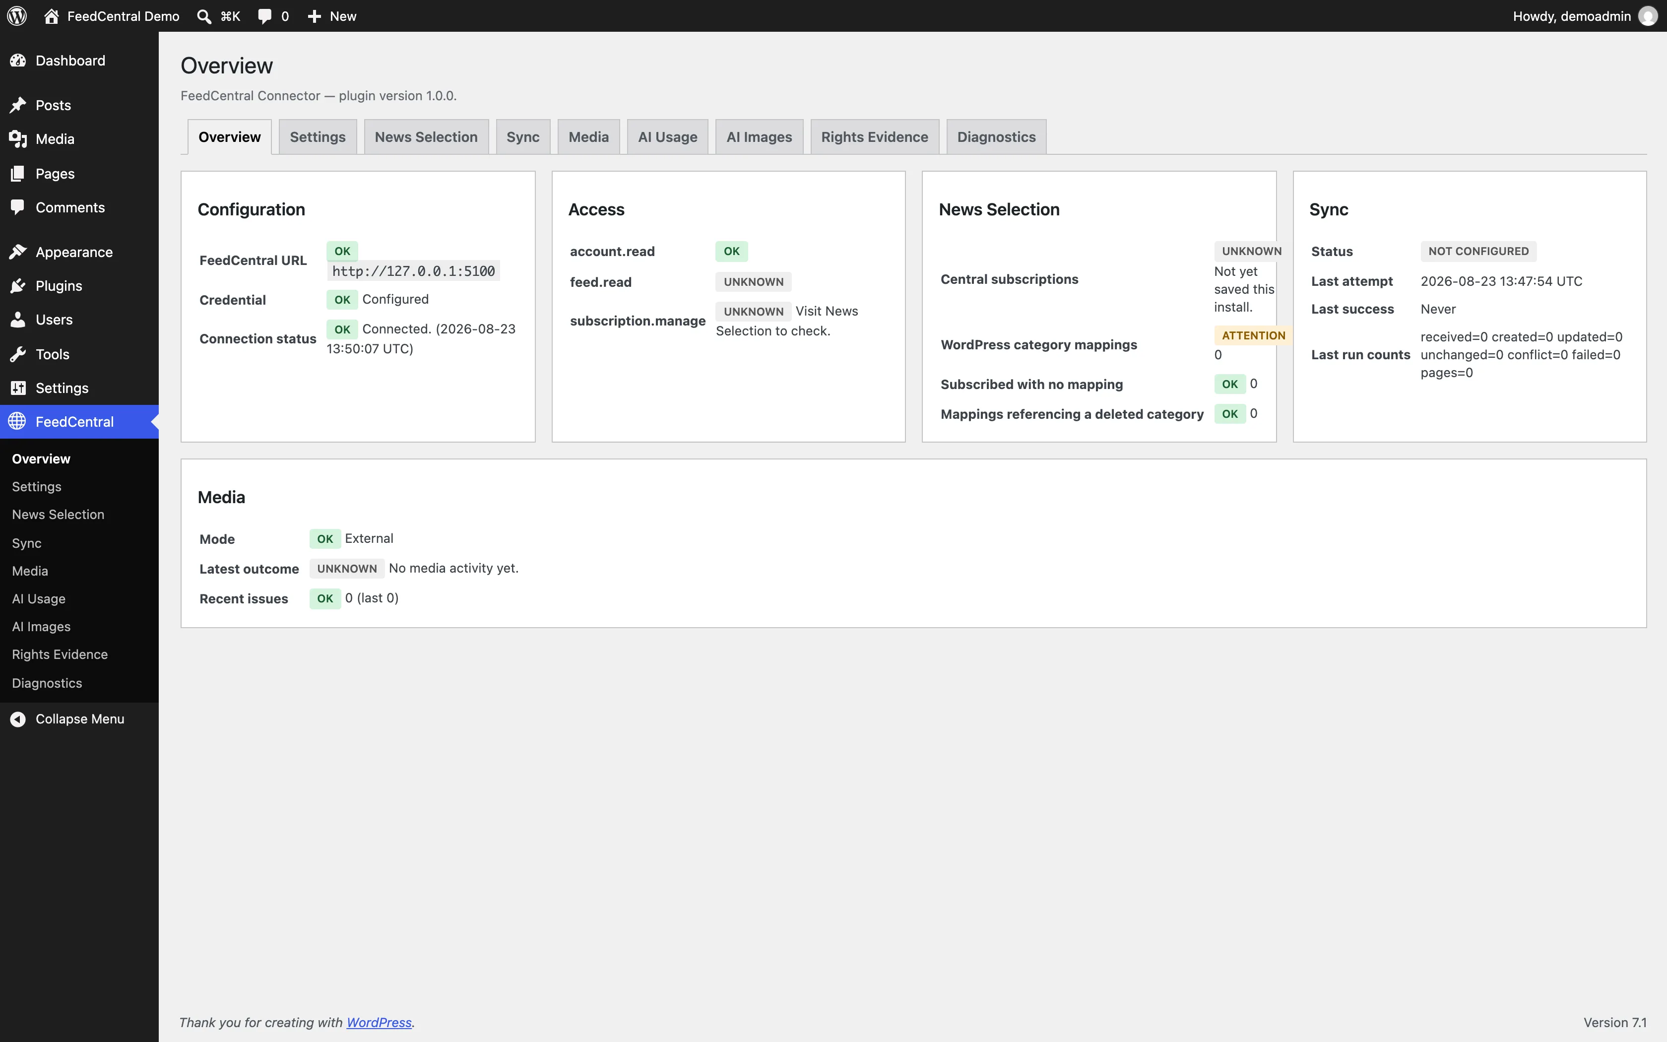Go to Rights Evidence in sidebar submenu
The image size is (1667, 1042).
coord(59,654)
